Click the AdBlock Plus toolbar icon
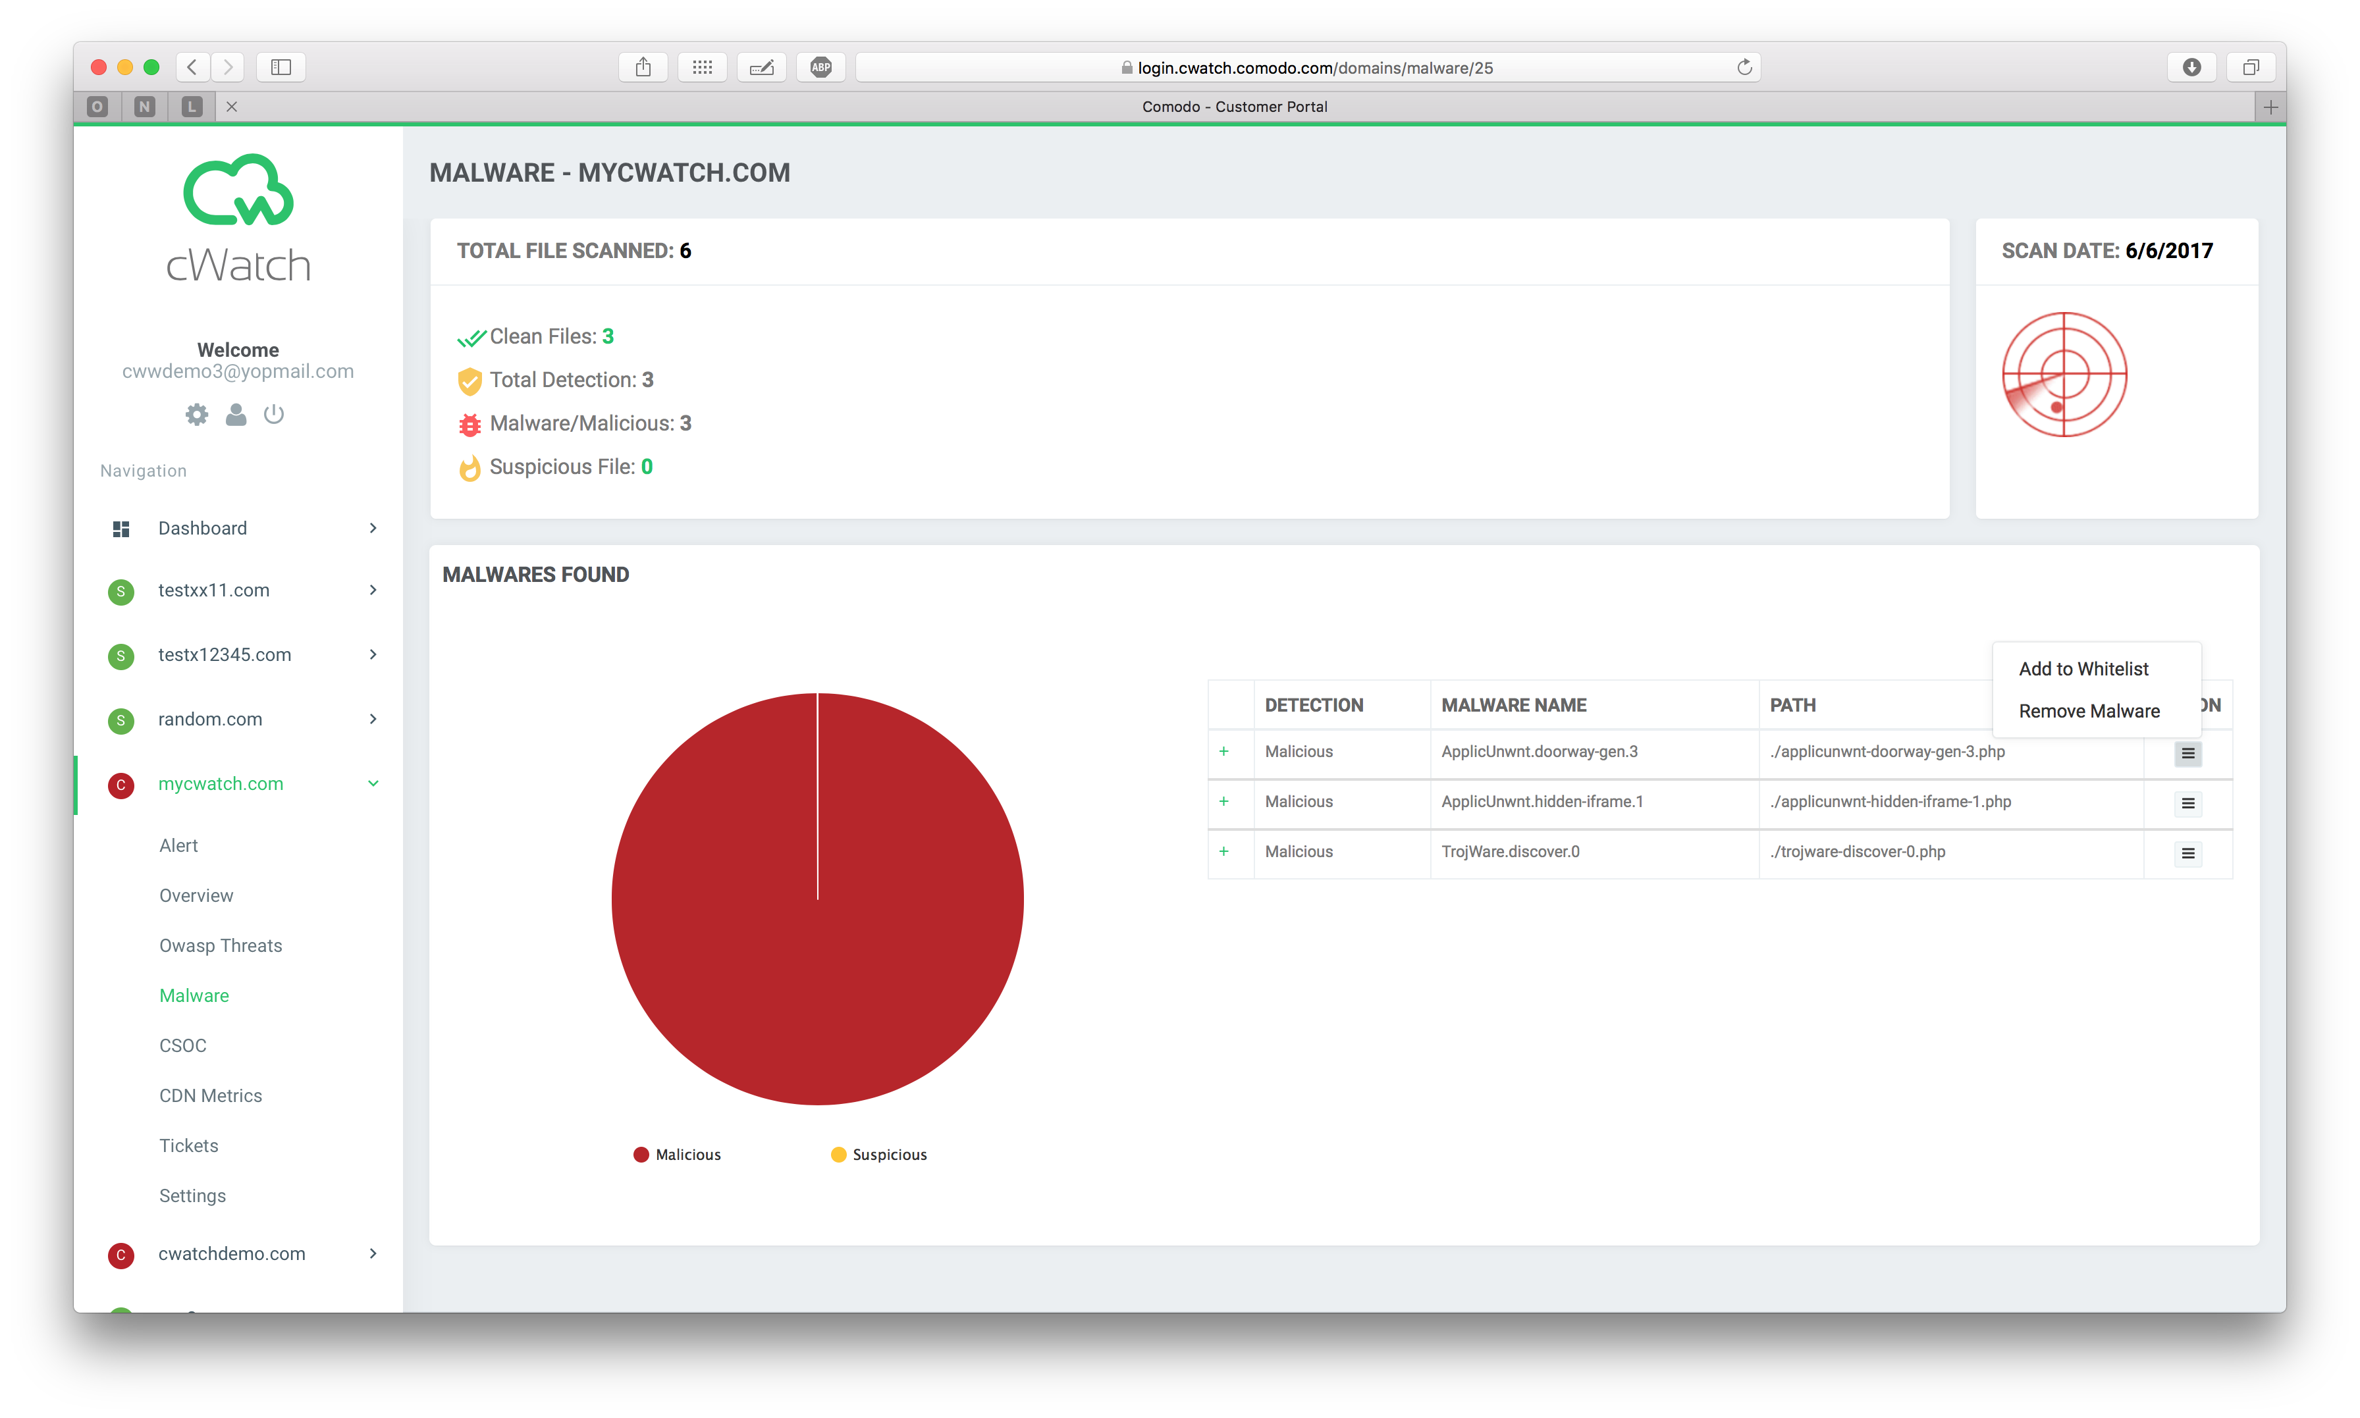This screenshot has width=2360, height=1418. pyautogui.click(x=820, y=67)
